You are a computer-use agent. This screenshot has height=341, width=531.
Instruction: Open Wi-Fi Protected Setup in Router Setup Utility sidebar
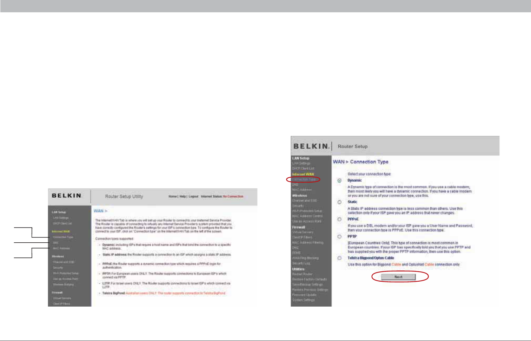coord(66,273)
